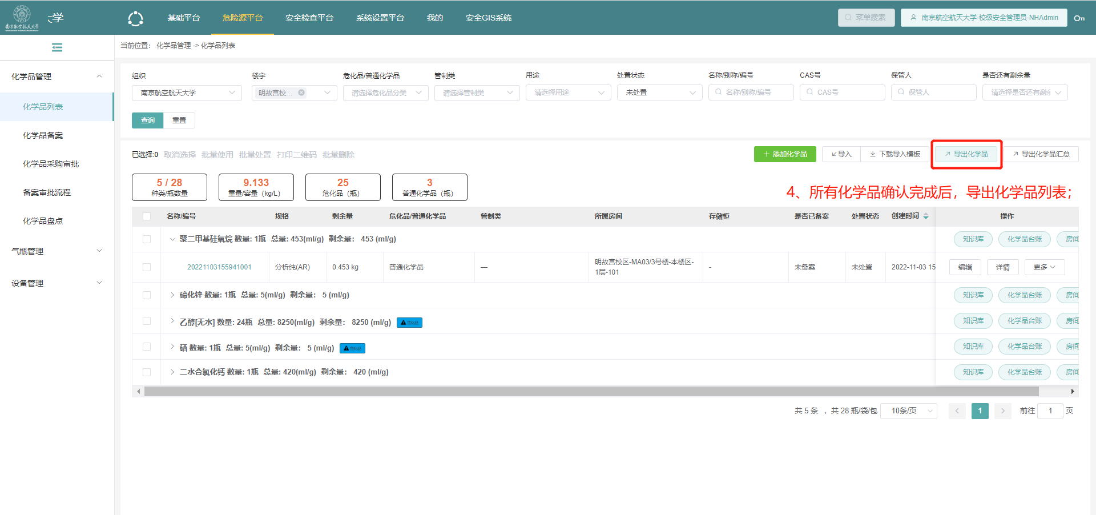This screenshot has width=1096, height=515.
Task: Clear the 明故宫校 building tag
Action: click(301, 92)
